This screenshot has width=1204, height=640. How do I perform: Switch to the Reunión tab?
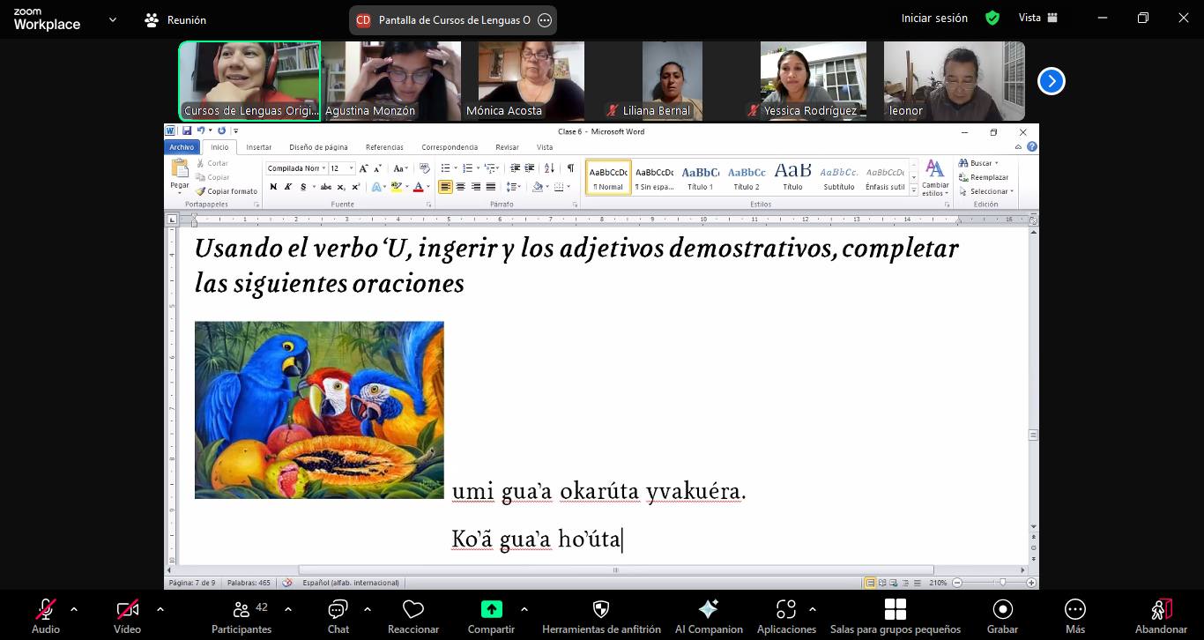click(175, 19)
